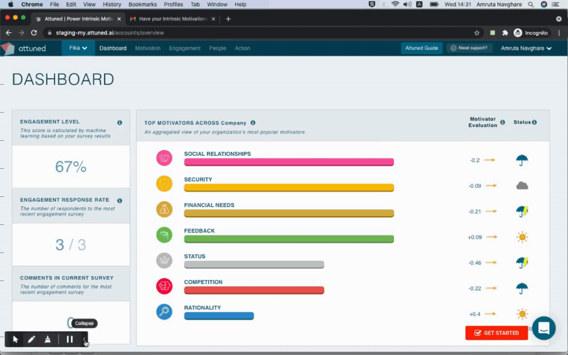Switch to the Attuned browser tab
The height and width of the screenshot is (355, 568).
78,19
